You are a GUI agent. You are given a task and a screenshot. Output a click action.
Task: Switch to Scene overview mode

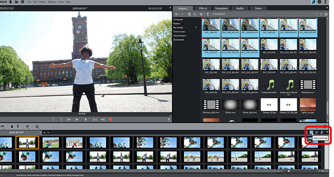click(311, 132)
